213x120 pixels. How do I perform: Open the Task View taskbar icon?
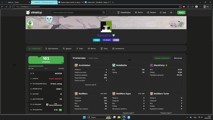pos(114,117)
